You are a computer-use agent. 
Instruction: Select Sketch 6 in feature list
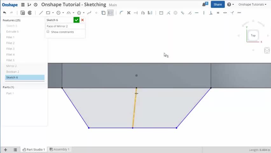[25, 77]
